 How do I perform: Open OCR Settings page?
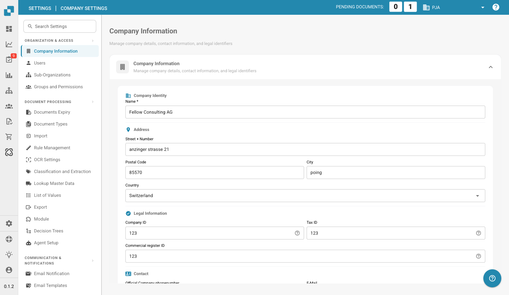(x=60, y=160)
